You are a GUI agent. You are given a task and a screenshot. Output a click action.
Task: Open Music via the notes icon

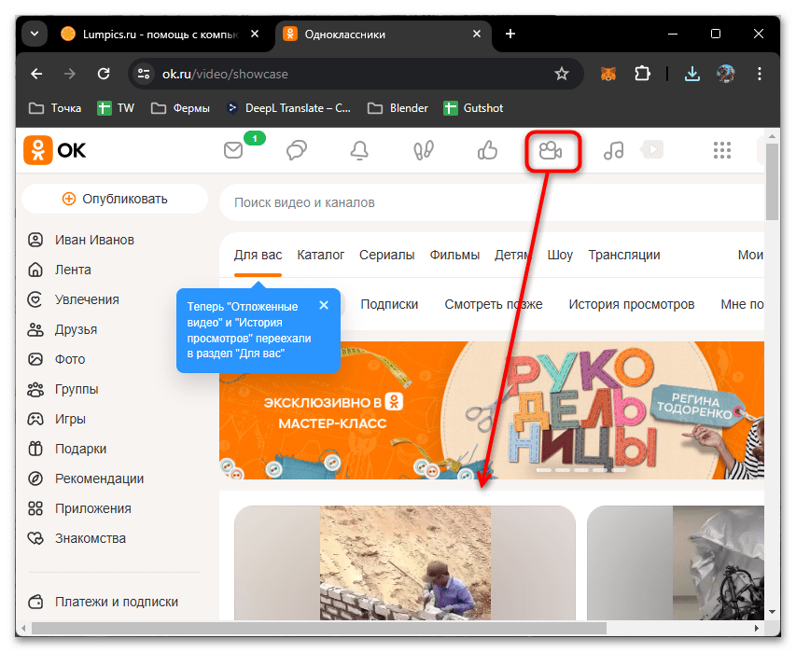pos(613,149)
